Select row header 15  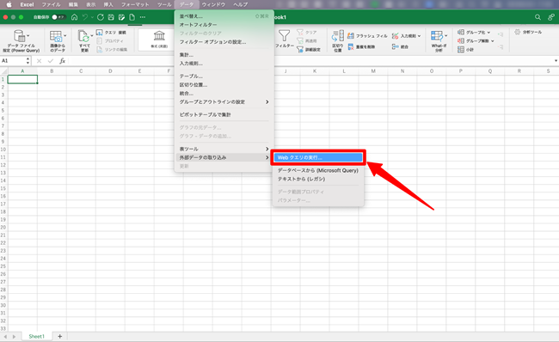(3, 188)
